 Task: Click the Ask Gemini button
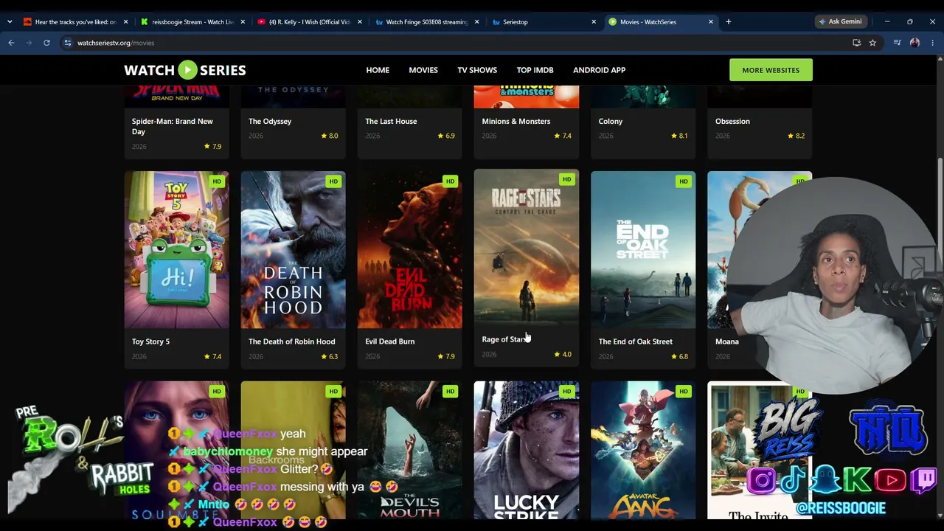pyautogui.click(x=840, y=22)
